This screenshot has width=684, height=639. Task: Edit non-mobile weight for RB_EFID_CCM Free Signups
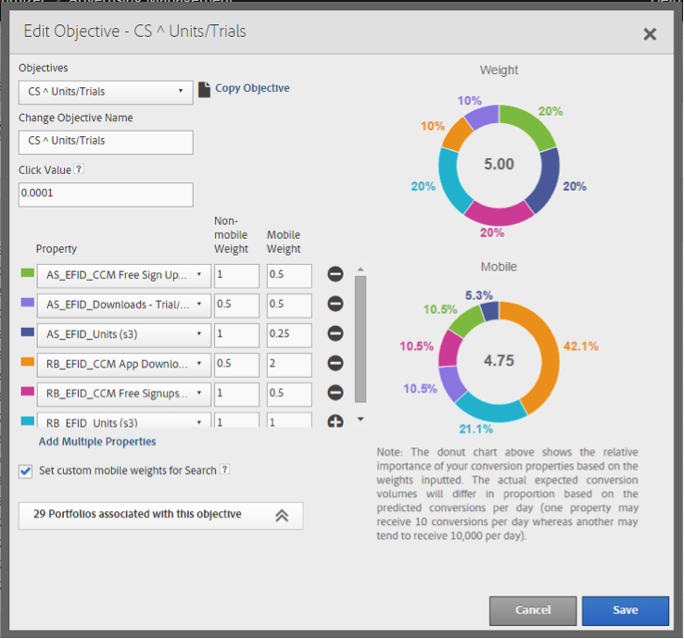[236, 394]
